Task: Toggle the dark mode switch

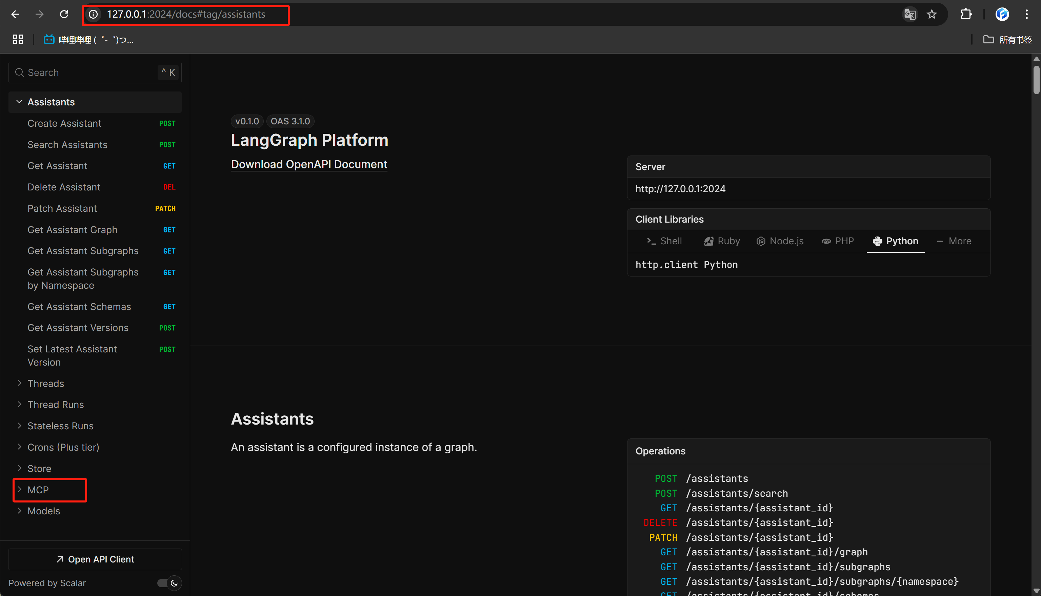Action: click(x=169, y=583)
